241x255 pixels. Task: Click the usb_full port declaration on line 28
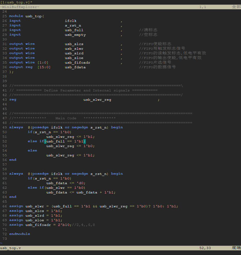click(x=74, y=30)
